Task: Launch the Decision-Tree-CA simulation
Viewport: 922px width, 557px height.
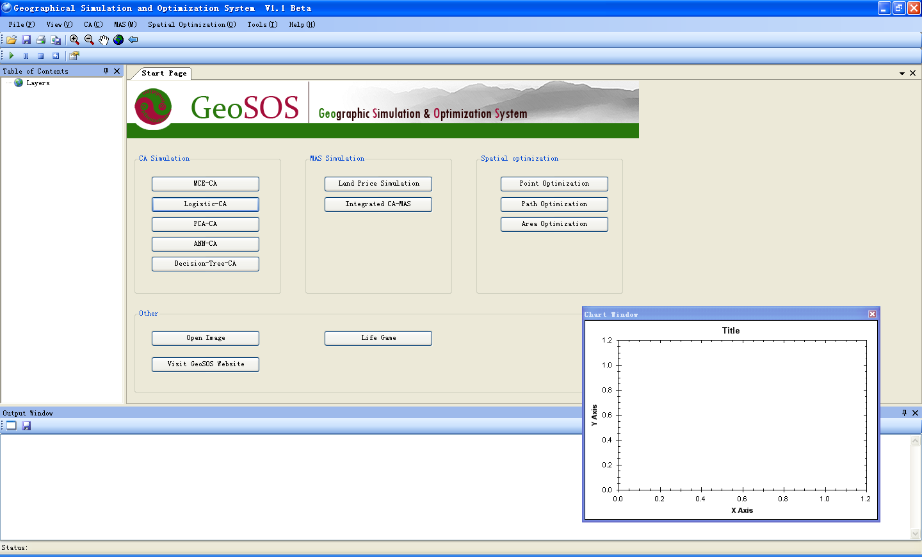Action: tap(206, 264)
